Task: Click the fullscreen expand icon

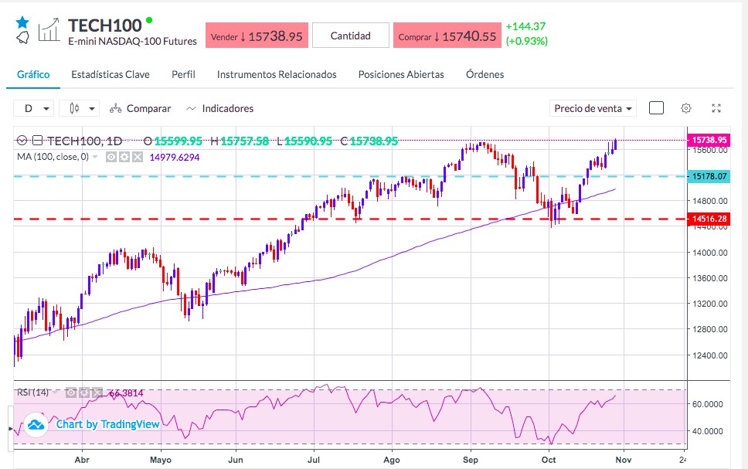Action: (716, 108)
